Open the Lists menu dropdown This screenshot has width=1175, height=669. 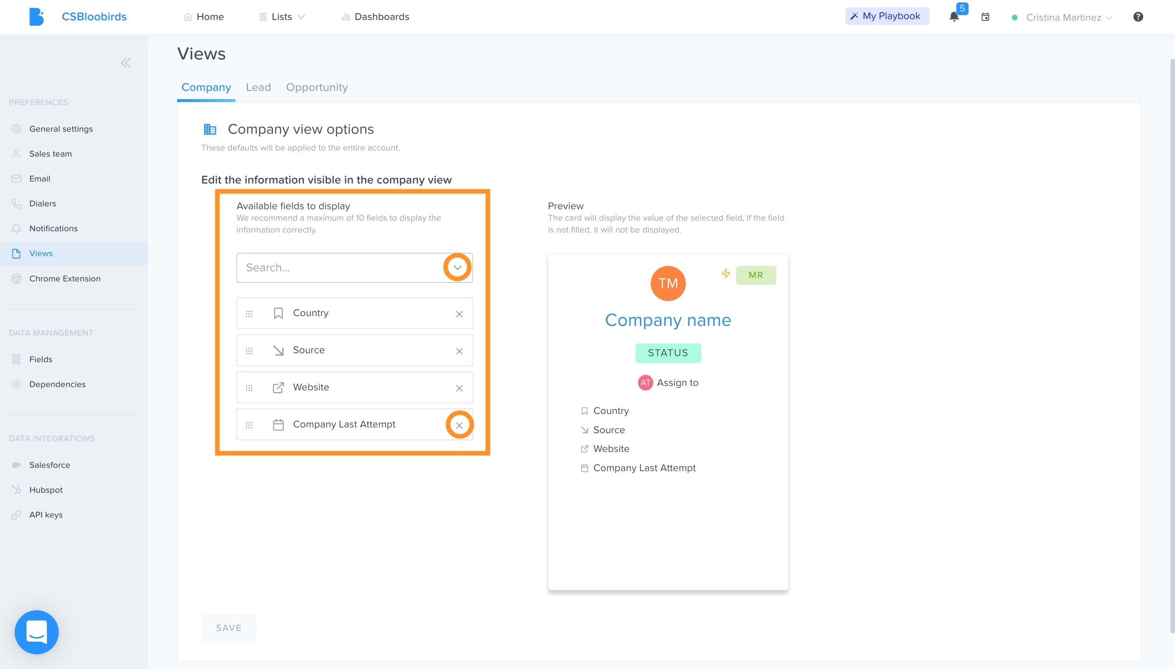coord(282,17)
